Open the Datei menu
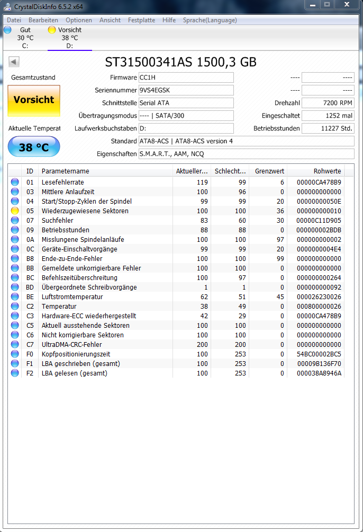This screenshot has height=532, width=363. [x=14, y=20]
